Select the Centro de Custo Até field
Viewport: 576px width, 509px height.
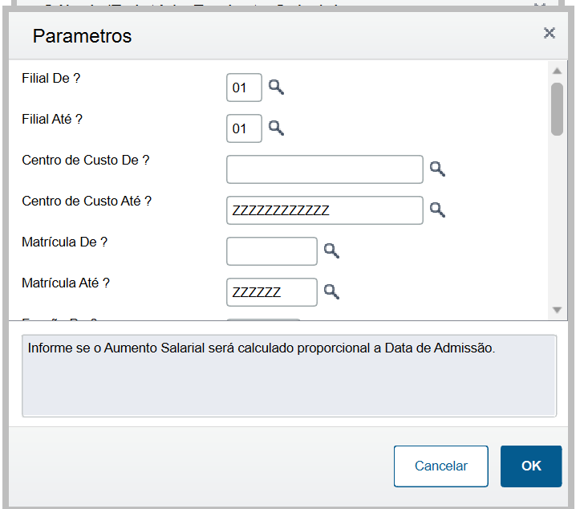click(x=324, y=210)
